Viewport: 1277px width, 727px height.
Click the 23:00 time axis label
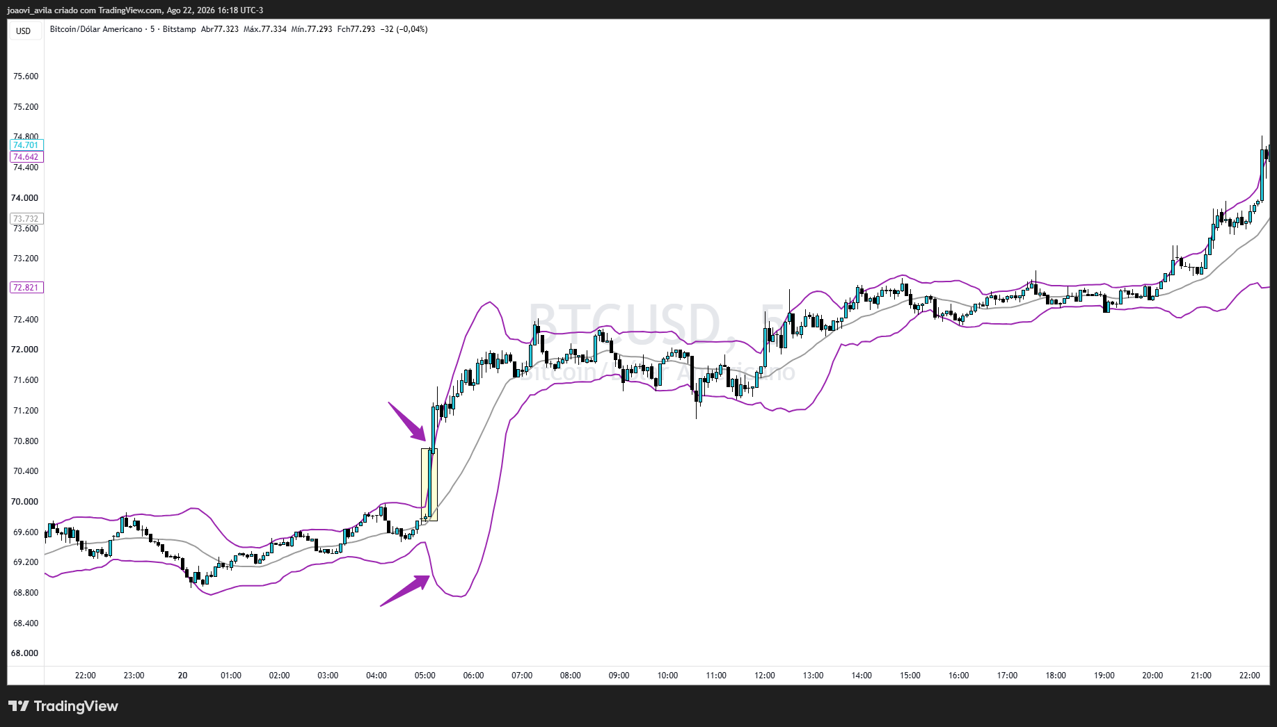tap(134, 676)
